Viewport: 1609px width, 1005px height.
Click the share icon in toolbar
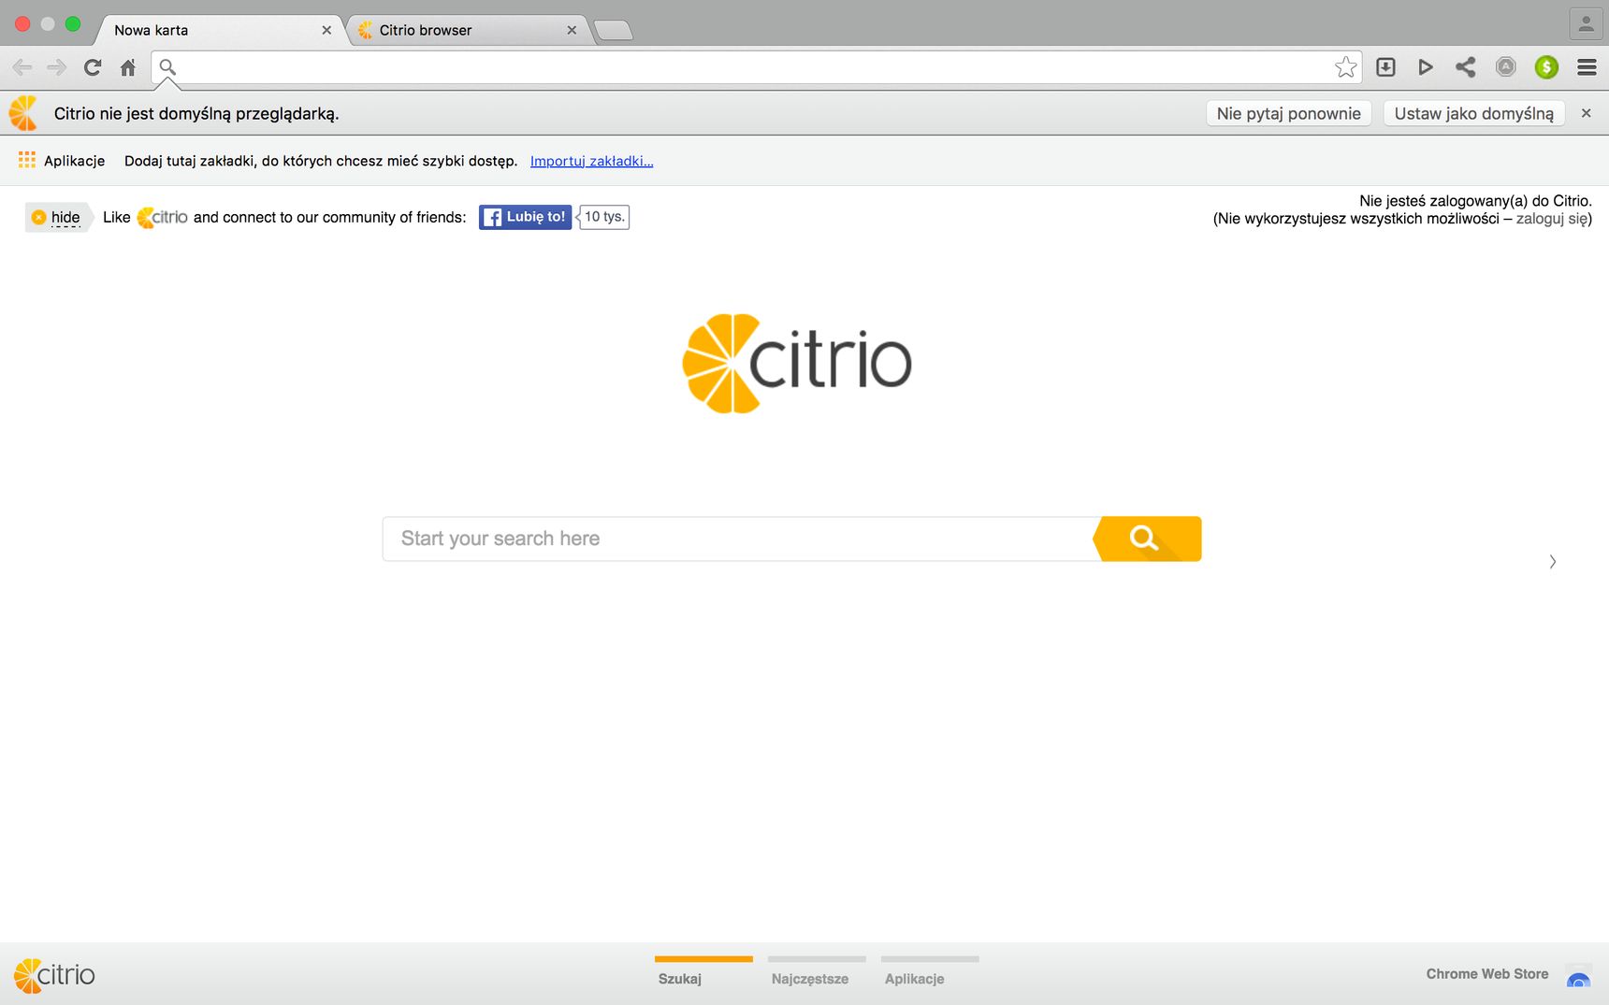(x=1466, y=67)
